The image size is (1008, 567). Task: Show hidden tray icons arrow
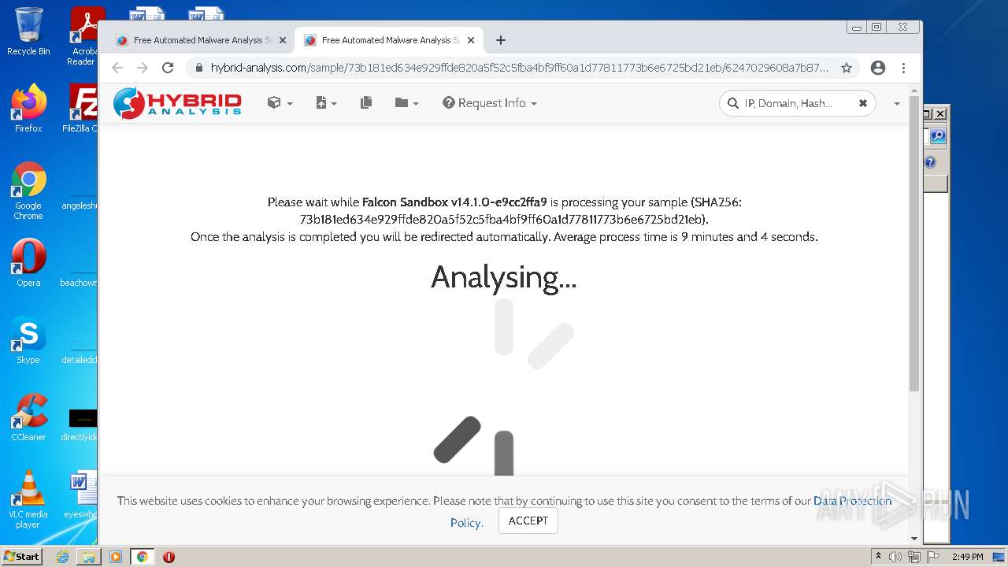tap(878, 557)
